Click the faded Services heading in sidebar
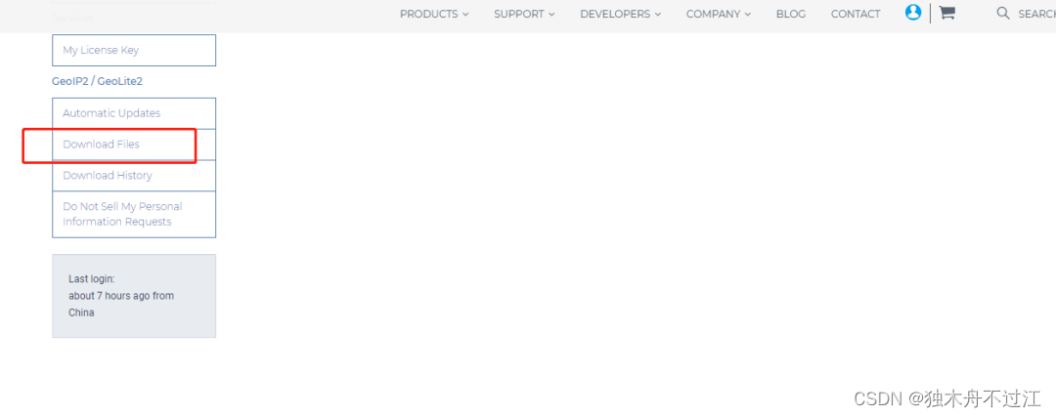The width and height of the screenshot is (1056, 417). pyautogui.click(x=73, y=18)
